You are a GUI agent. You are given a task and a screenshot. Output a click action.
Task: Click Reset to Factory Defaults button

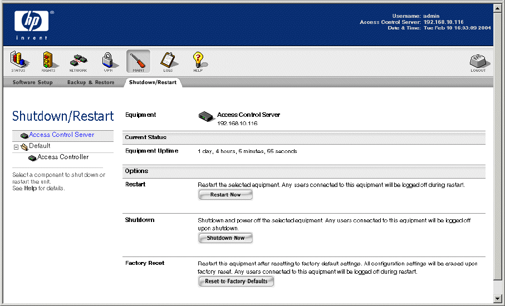(x=236, y=282)
